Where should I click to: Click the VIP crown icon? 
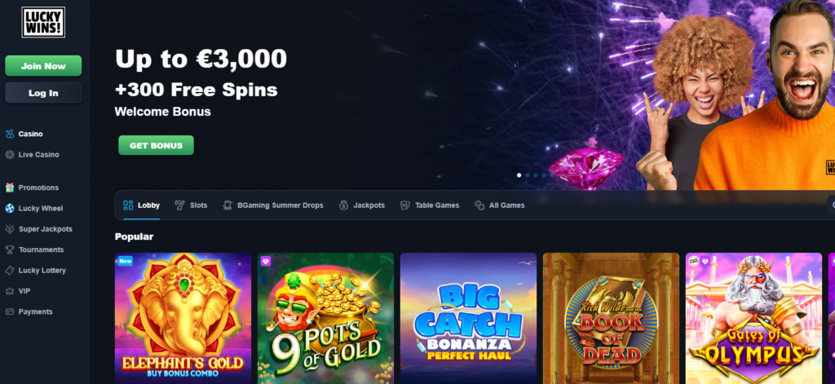pyautogui.click(x=10, y=291)
